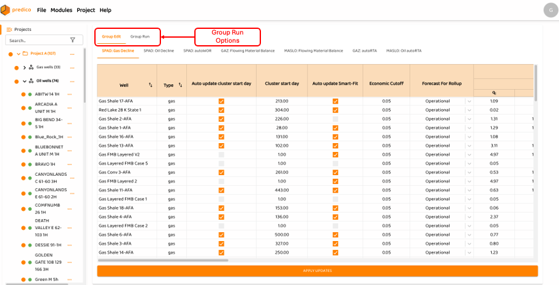Open Forecast For Rollup dropdown for Gas Shale 17-AFA
This screenshot has height=285, width=559.
pyautogui.click(x=468, y=101)
